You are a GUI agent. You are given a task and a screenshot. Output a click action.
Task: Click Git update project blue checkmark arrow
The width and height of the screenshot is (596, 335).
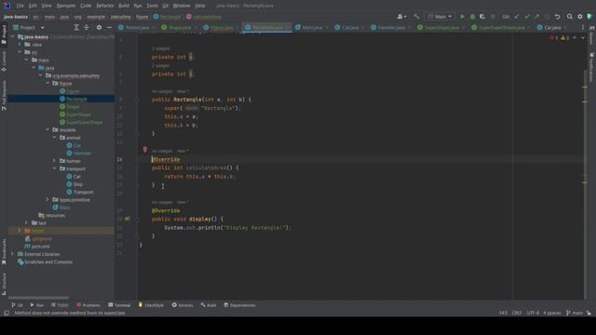[x=517, y=17]
